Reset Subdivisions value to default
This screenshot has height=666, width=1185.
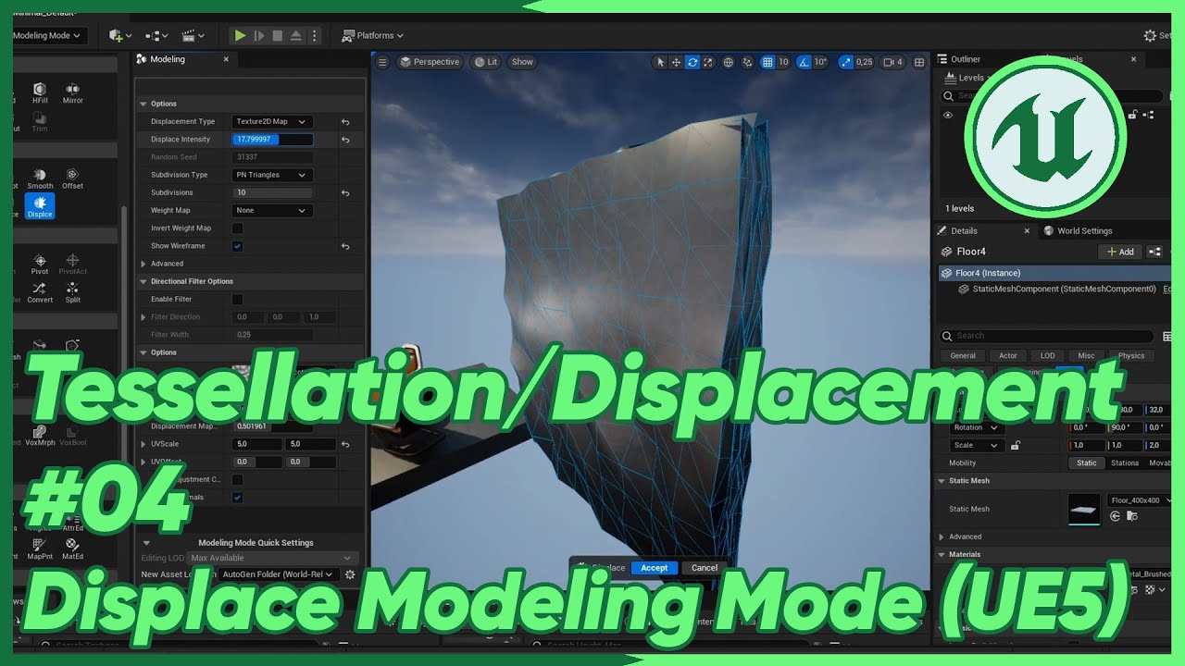click(345, 192)
